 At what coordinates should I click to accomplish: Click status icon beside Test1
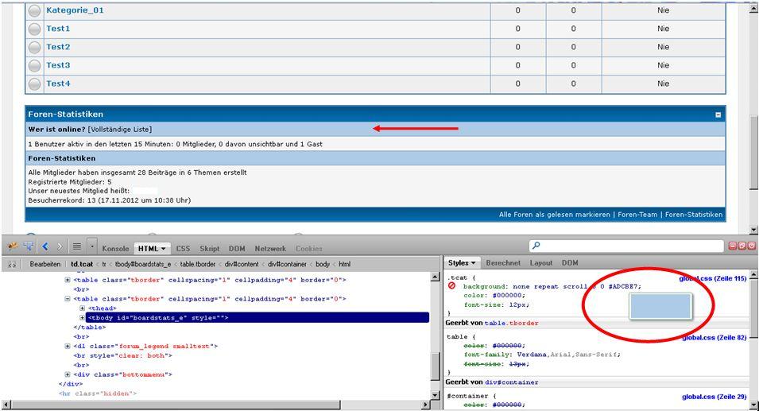34,29
